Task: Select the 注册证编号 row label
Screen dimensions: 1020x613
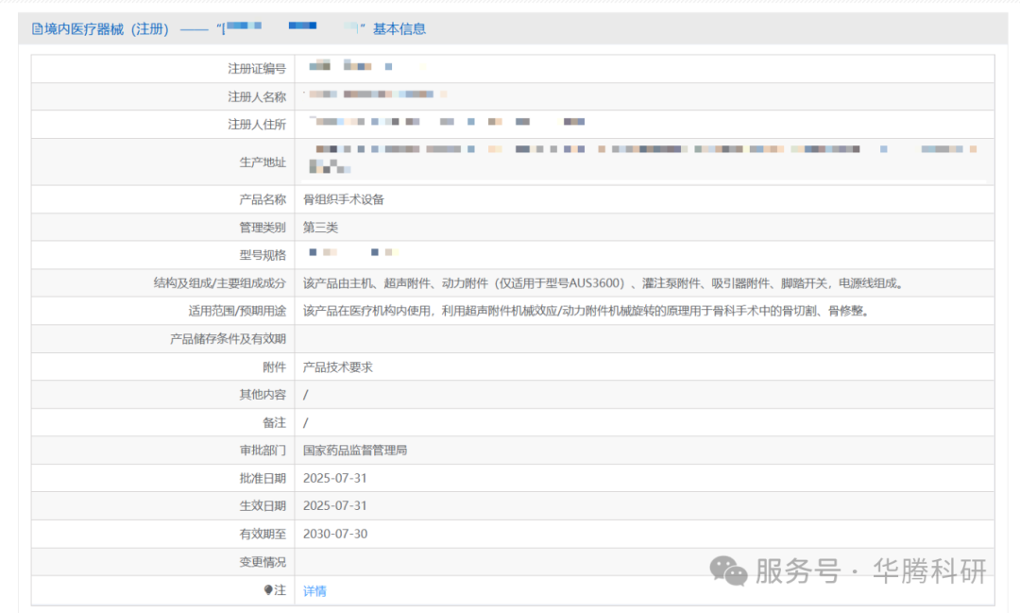Action: [256, 69]
